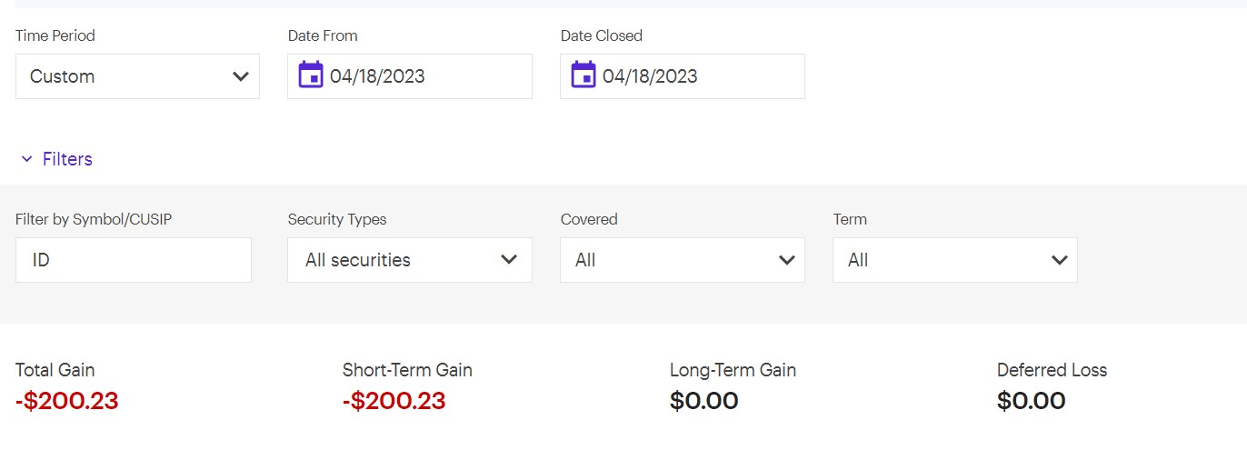Open the Date From calendar picker icon
Screen dimensions: 1247x450
point(311,75)
